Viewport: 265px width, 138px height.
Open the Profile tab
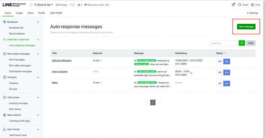42,13
